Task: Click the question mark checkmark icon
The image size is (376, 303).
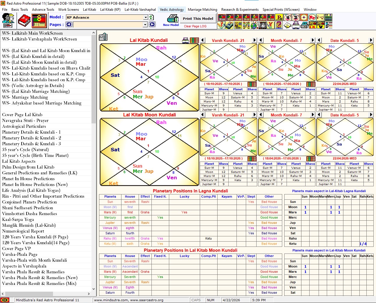Action: click(x=221, y=25)
